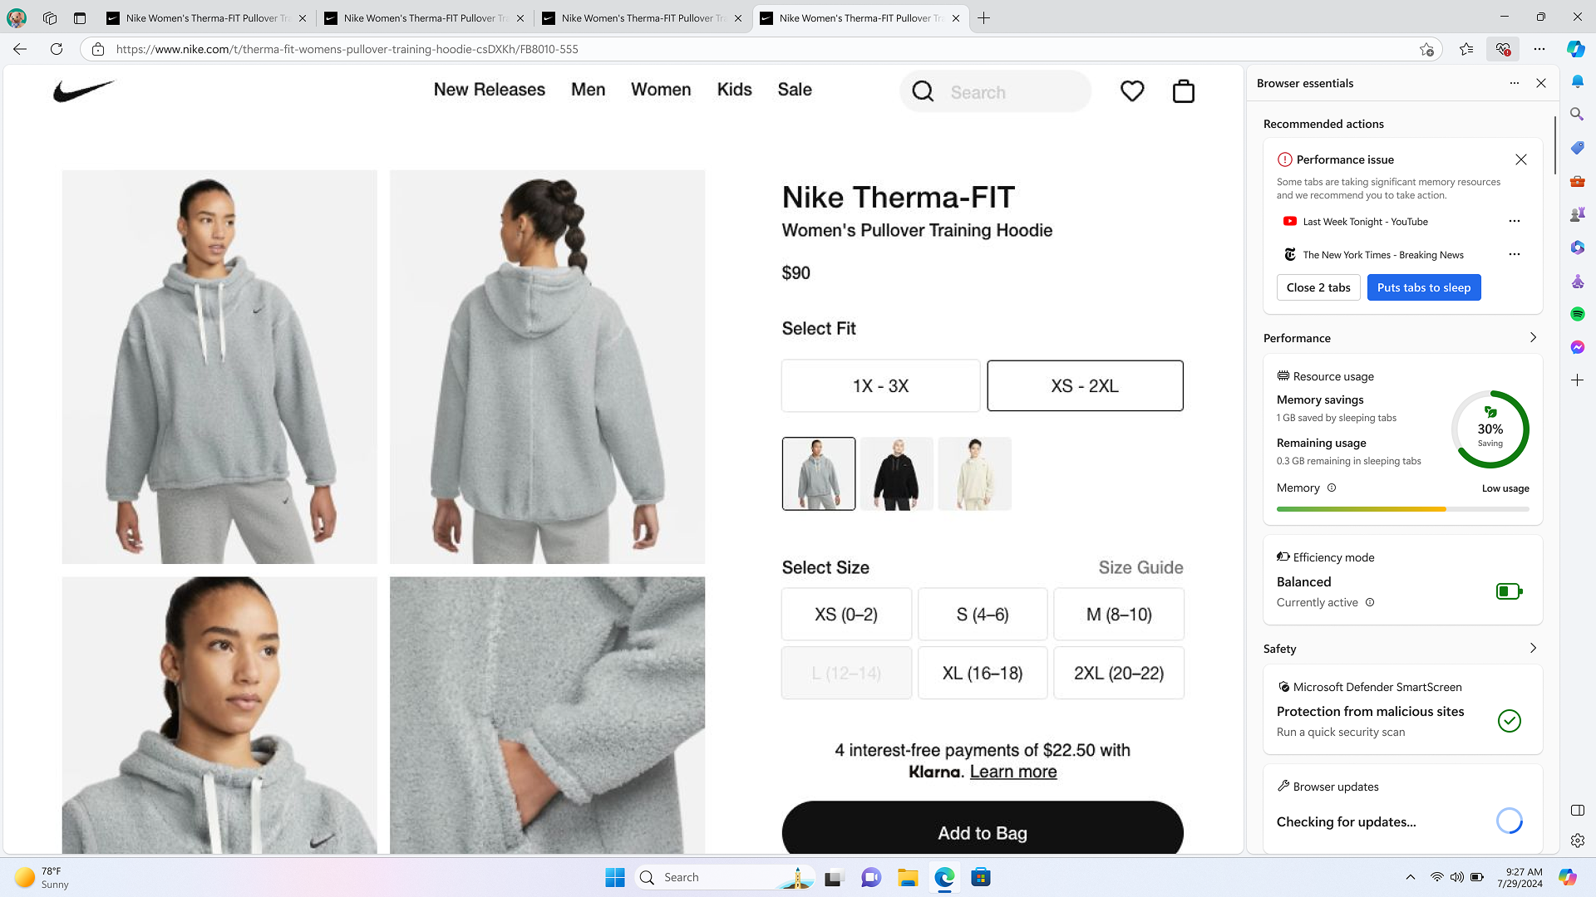The image size is (1596, 897).
Task: Open Messenger in the Edge sidebar
Action: [1577, 347]
